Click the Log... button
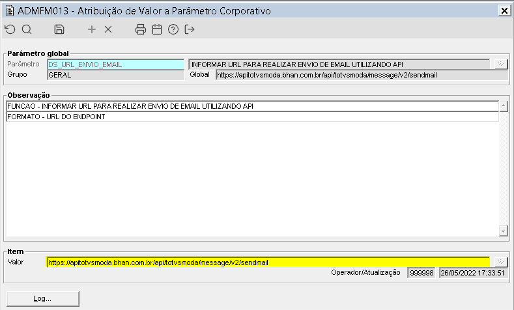 point(42,298)
